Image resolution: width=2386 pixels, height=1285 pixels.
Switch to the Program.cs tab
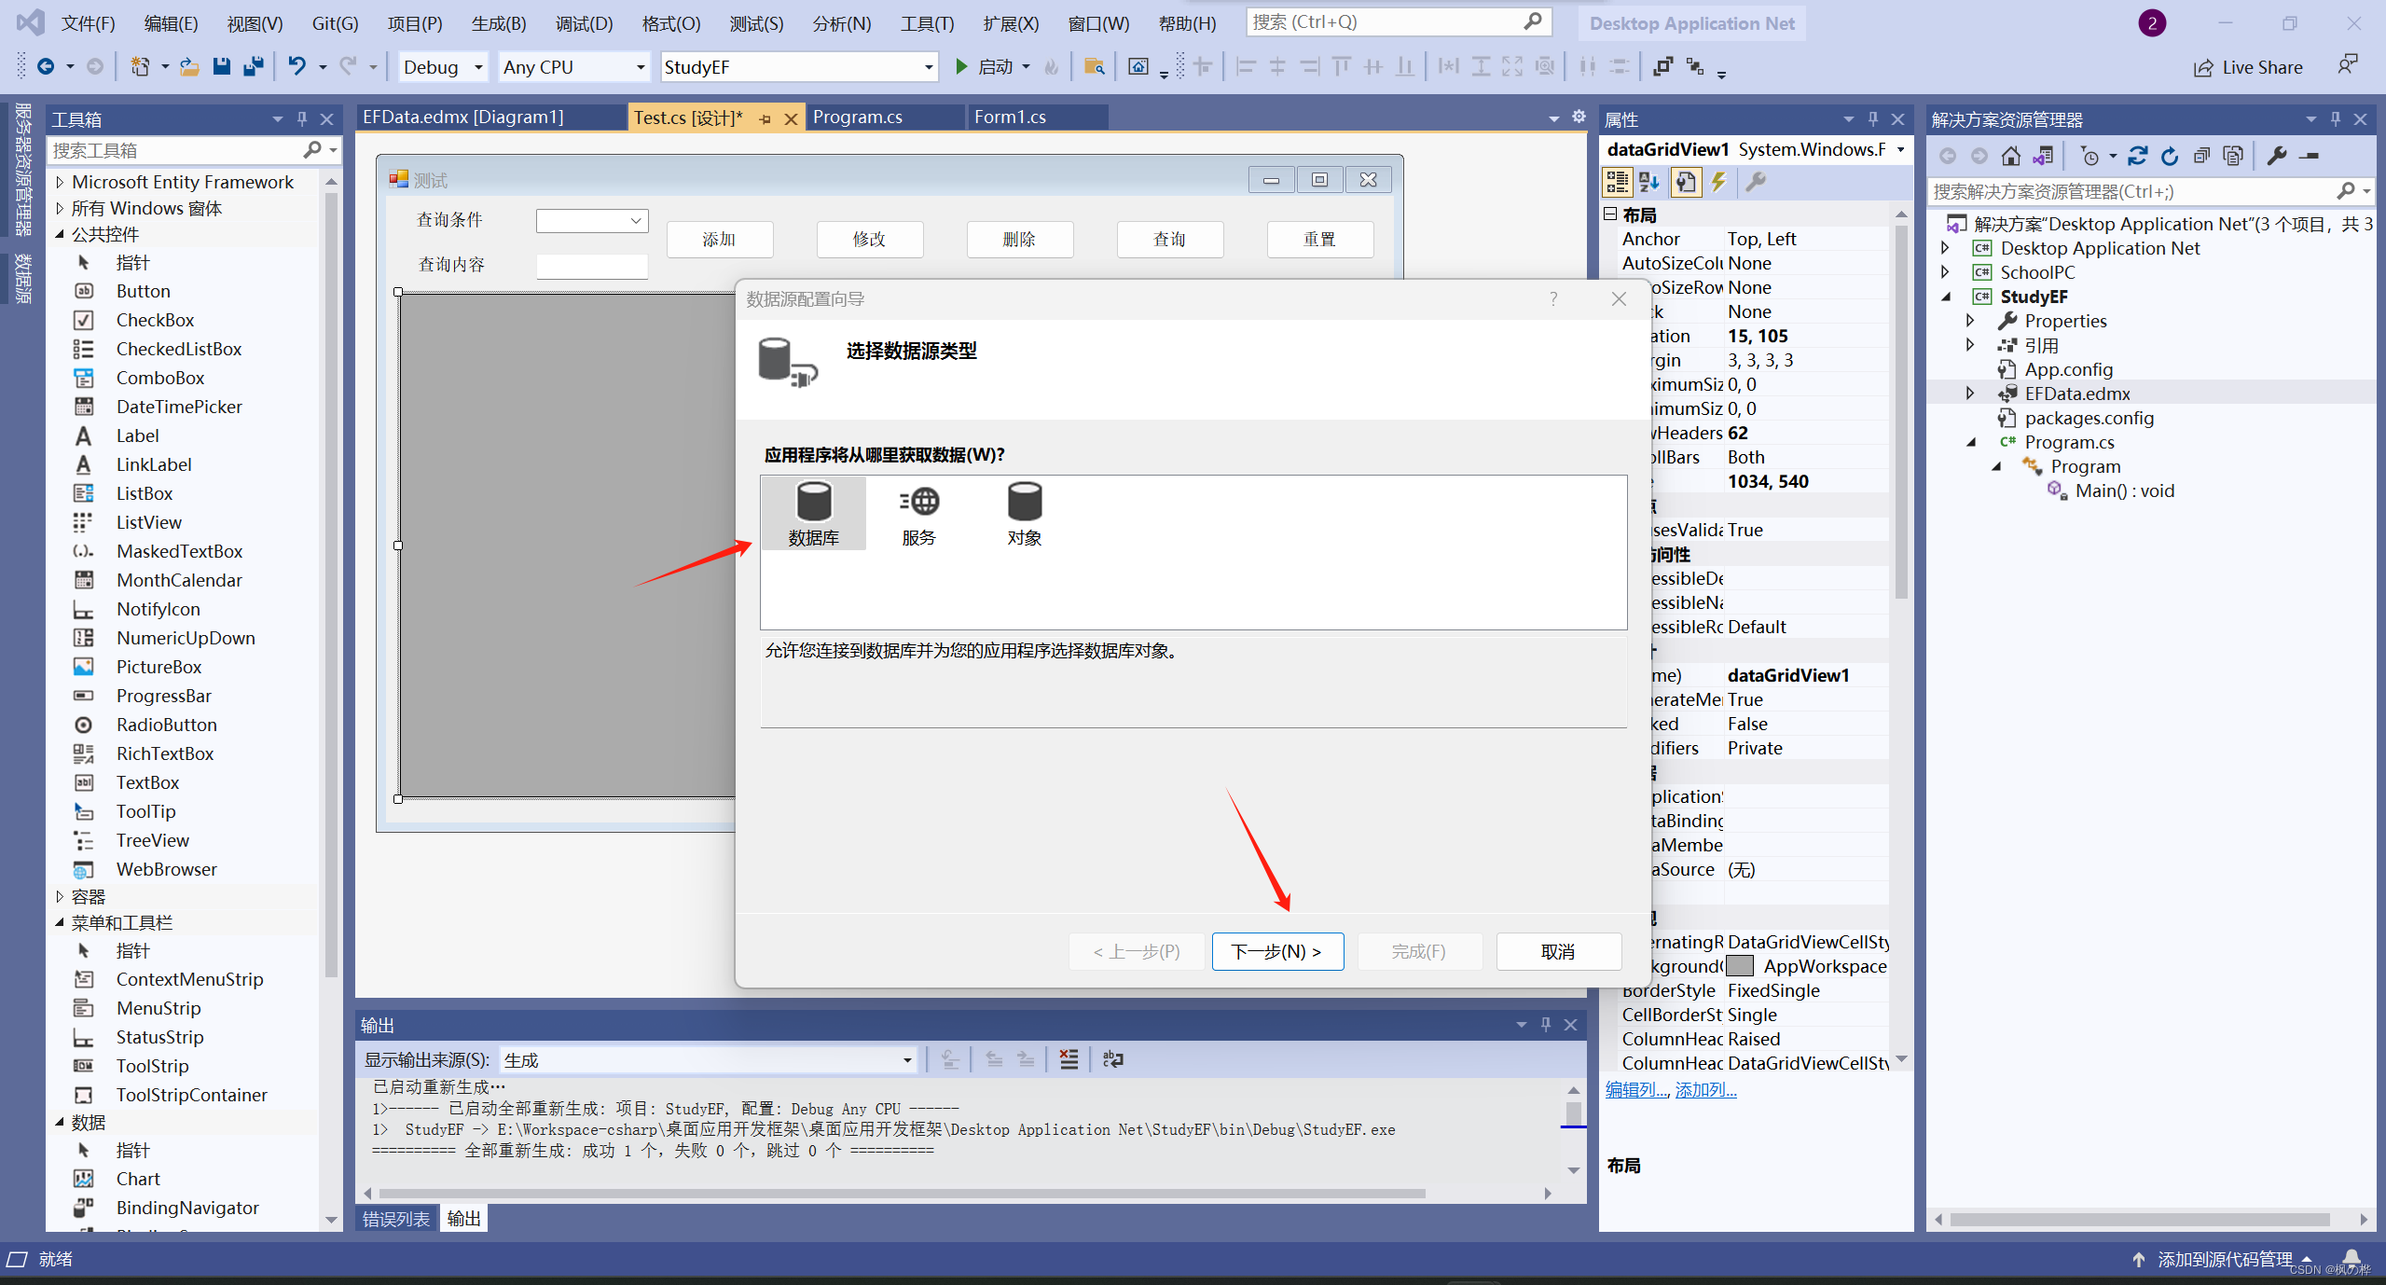pos(857,117)
